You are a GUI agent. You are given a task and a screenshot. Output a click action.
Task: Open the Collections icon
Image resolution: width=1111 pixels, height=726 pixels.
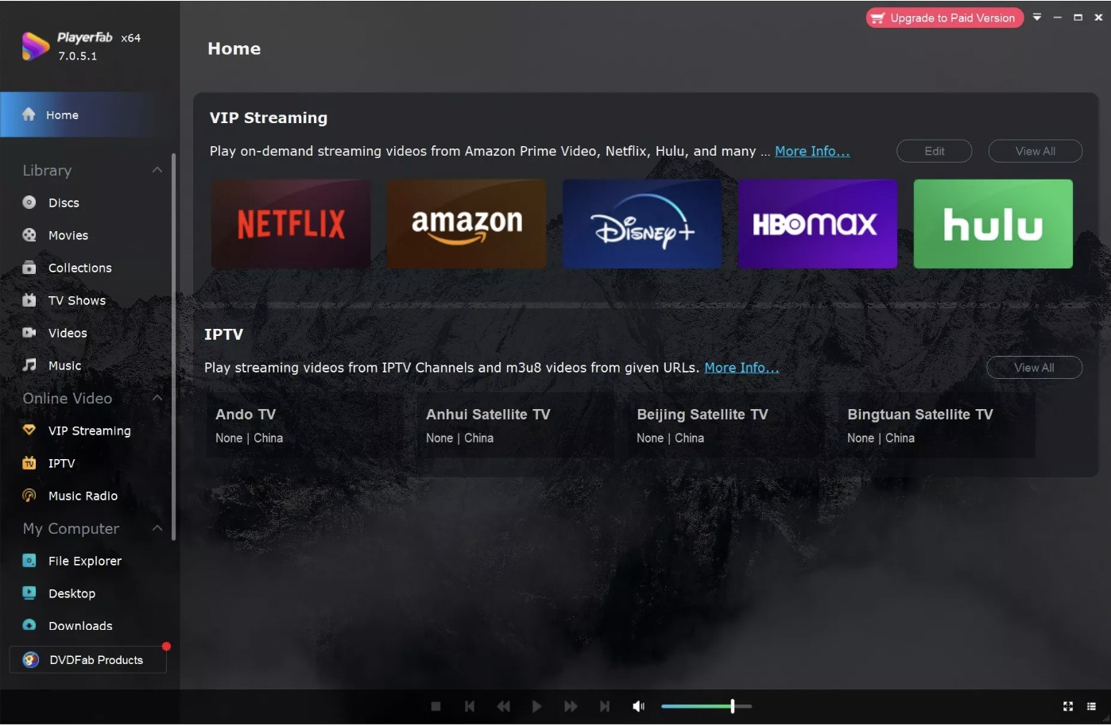click(x=29, y=268)
